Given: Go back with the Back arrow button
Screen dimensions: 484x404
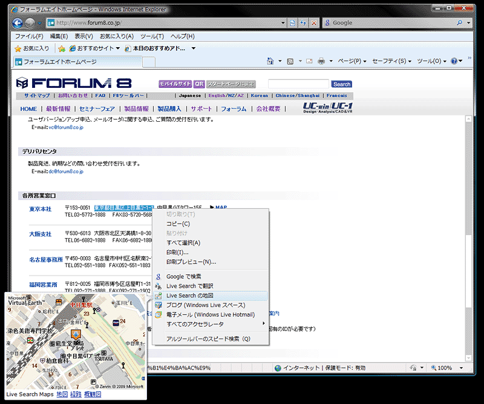Looking at the screenshot, I should coord(18,23).
